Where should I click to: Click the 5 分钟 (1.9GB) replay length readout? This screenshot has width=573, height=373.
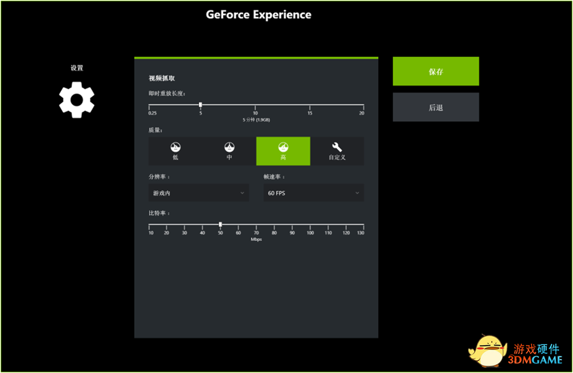point(256,119)
